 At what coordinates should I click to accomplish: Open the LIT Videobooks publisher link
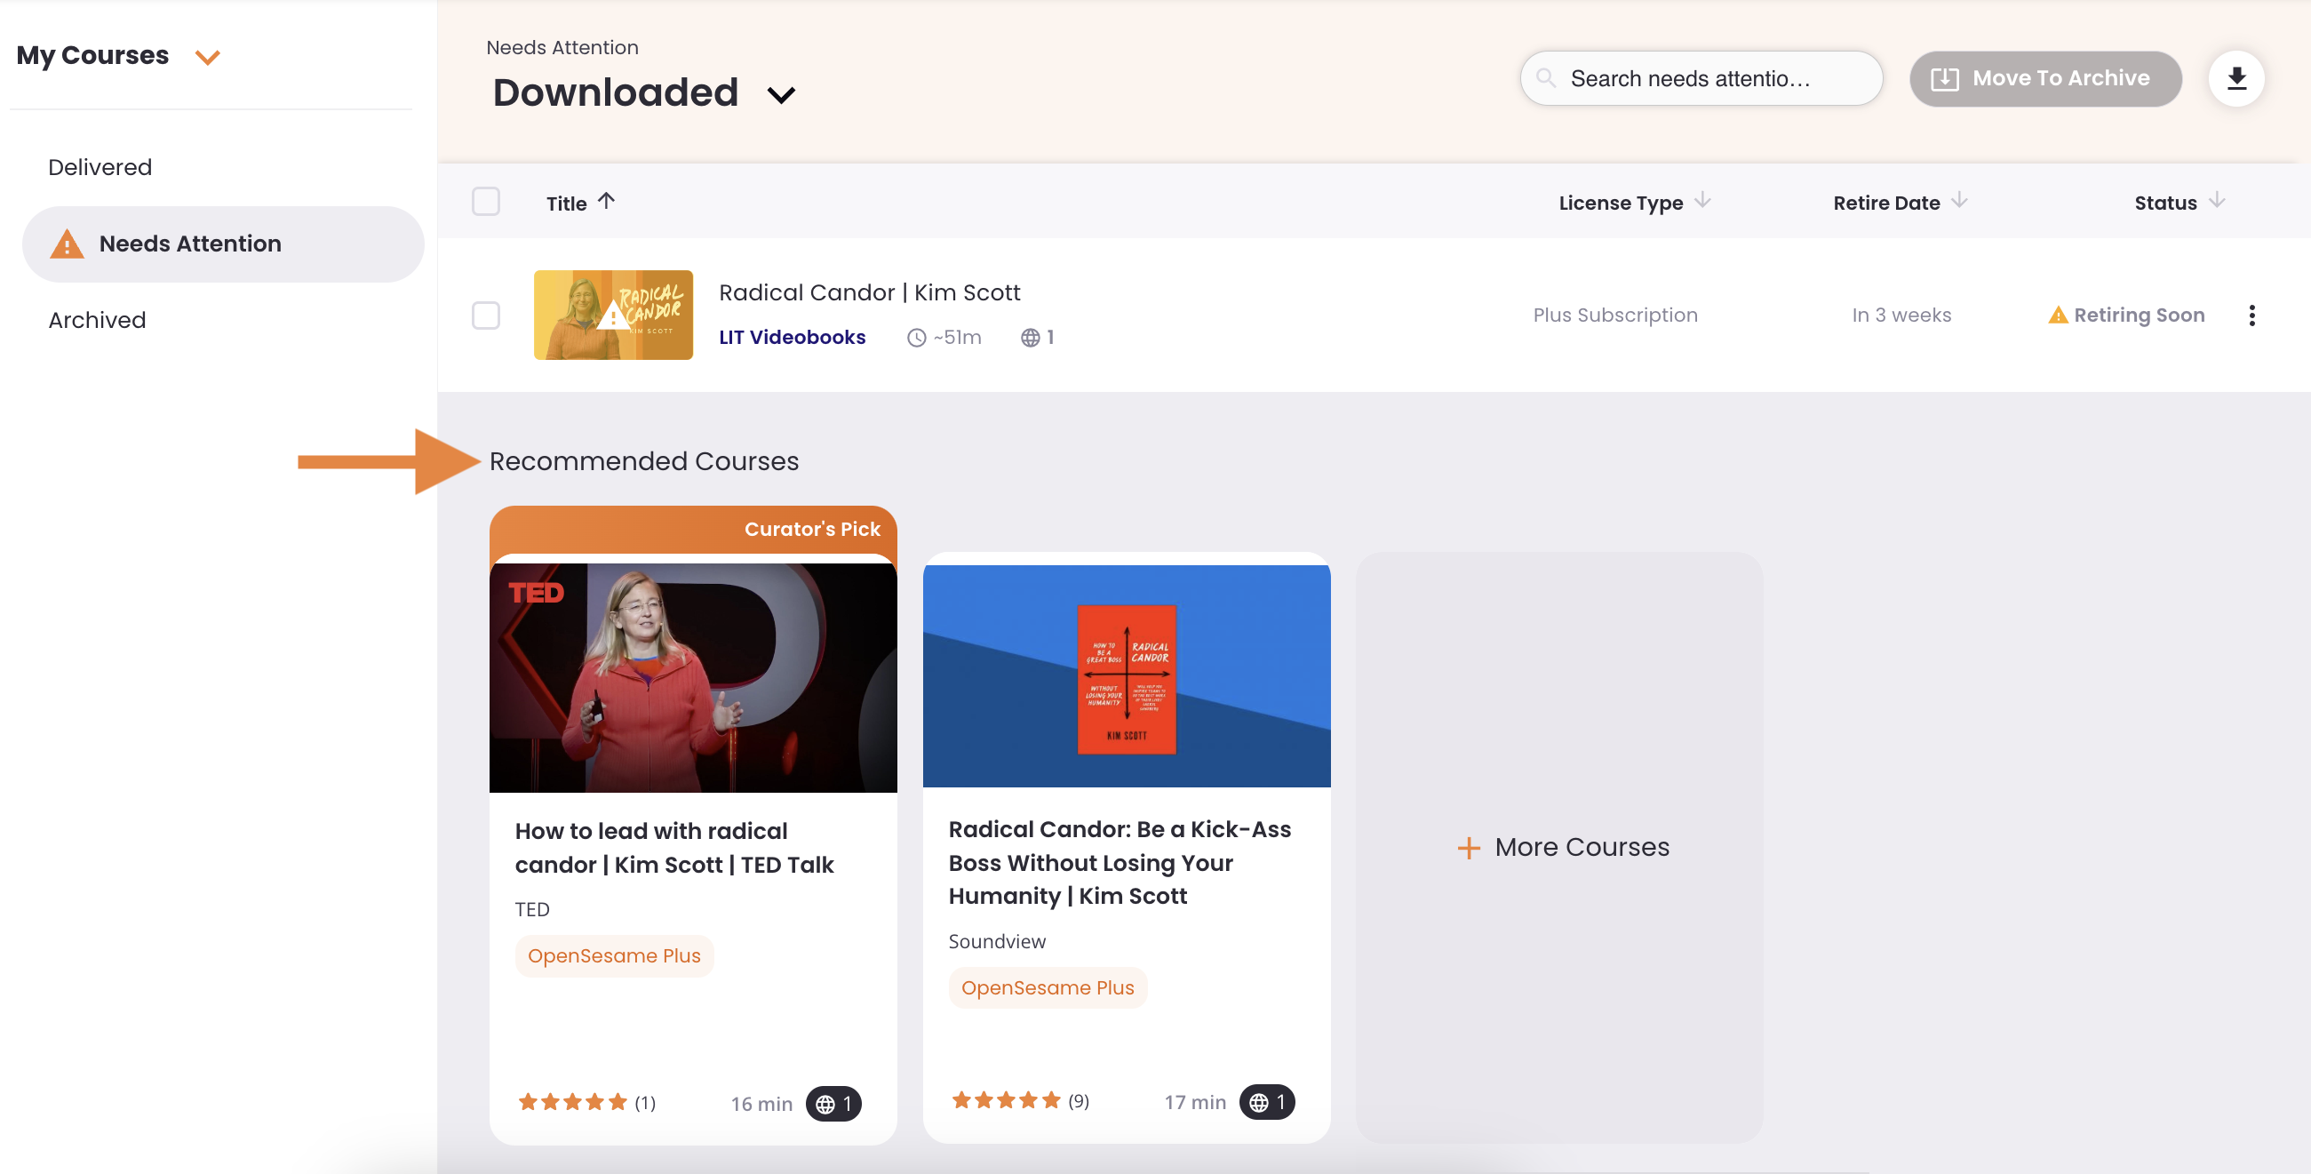793,337
